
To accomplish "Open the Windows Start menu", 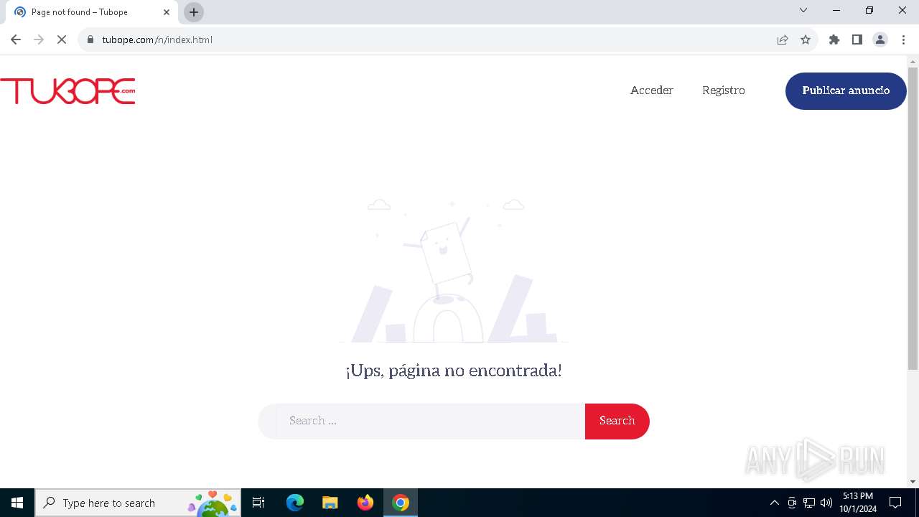I will pos(17,503).
